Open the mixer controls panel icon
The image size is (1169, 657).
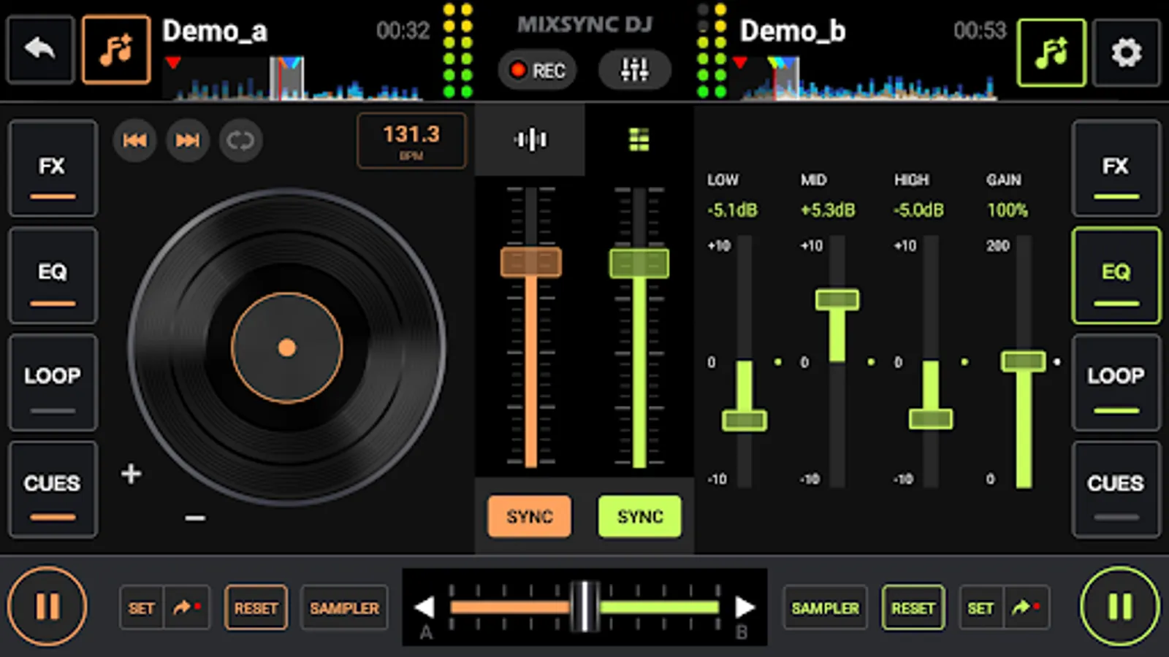(634, 69)
